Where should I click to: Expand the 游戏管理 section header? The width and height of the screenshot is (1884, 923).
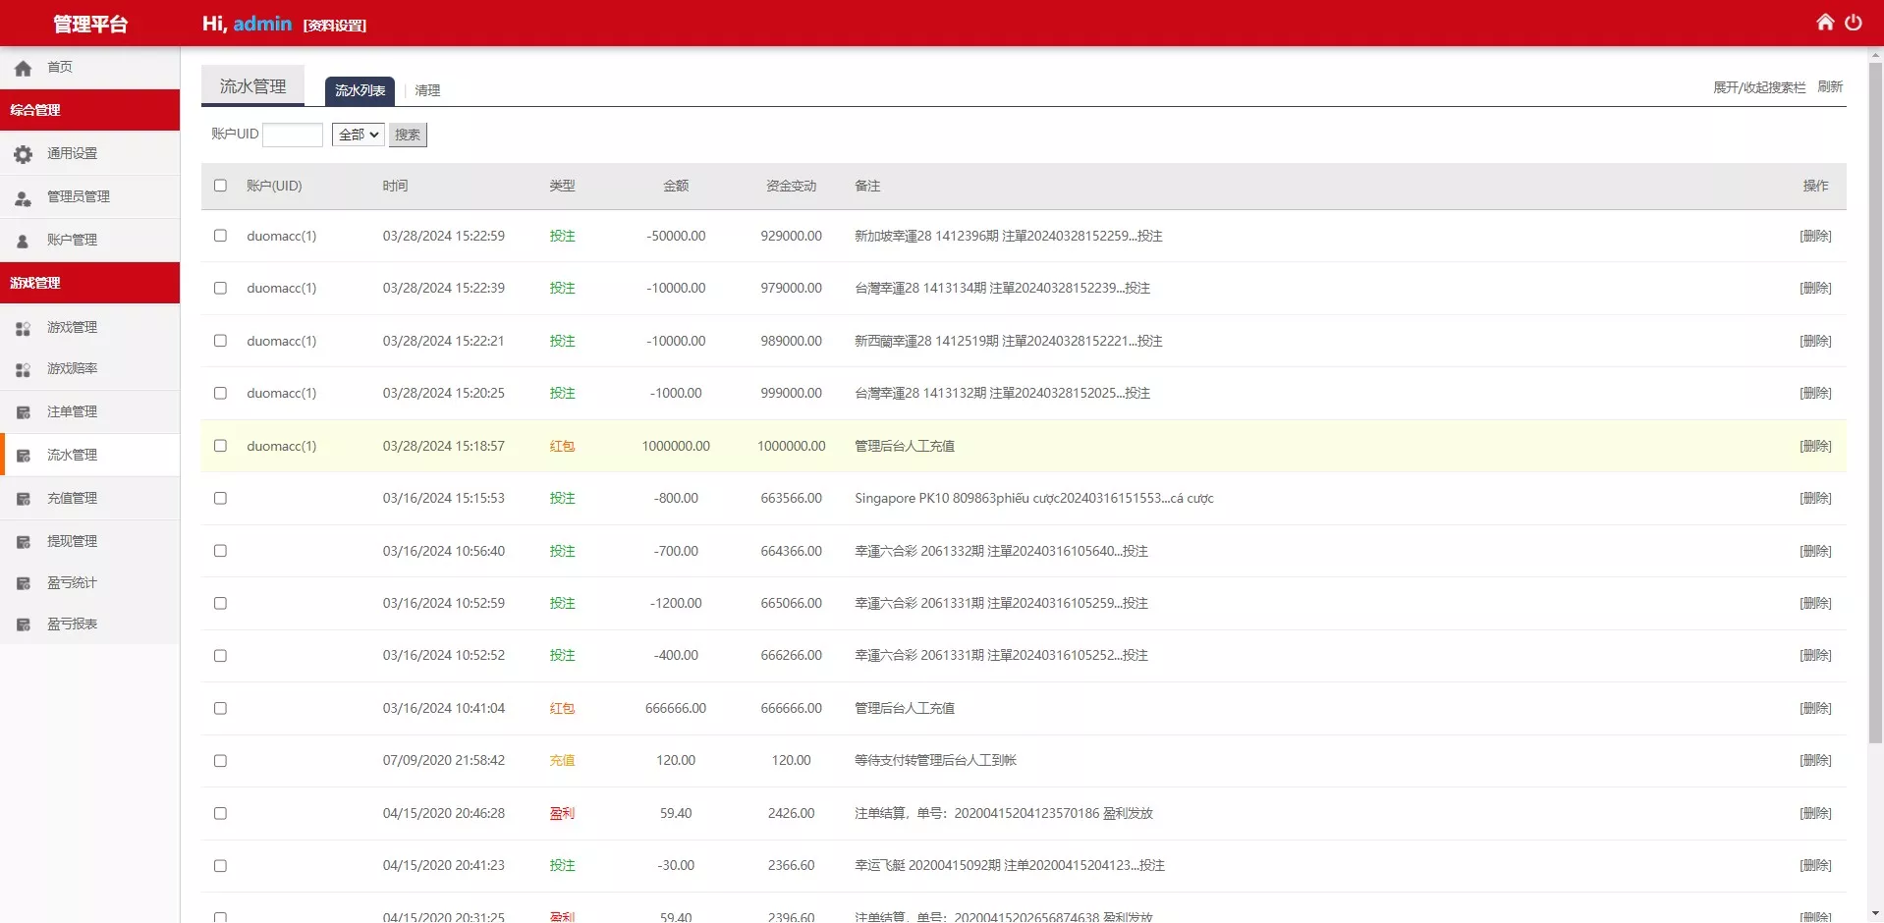34,282
